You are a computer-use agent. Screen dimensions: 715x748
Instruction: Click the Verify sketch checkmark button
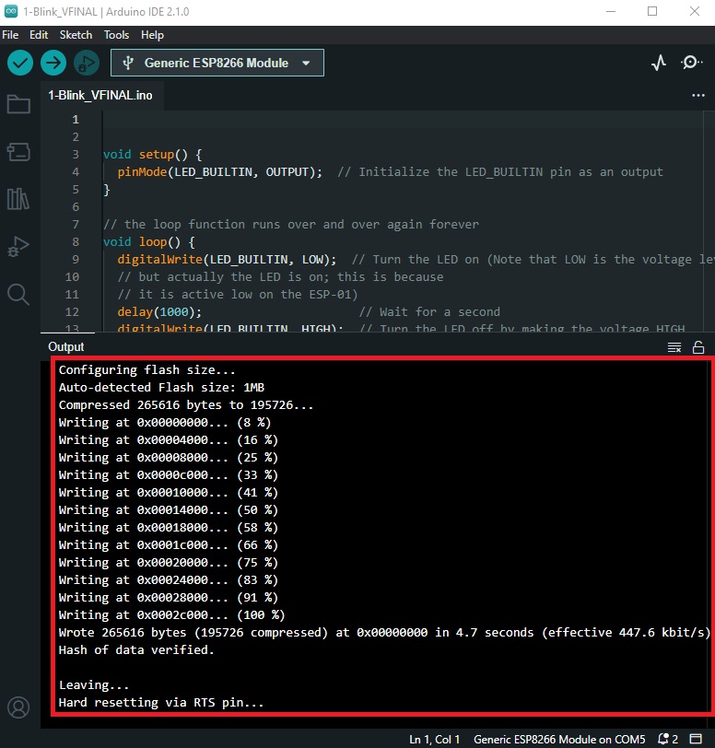coord(20,63)
